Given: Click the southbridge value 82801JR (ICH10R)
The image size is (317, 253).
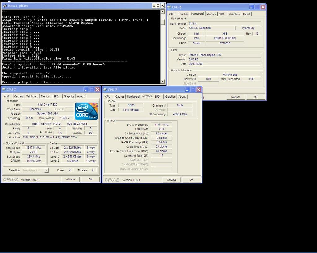Looking at the screenshot, I should pos(225,38).
